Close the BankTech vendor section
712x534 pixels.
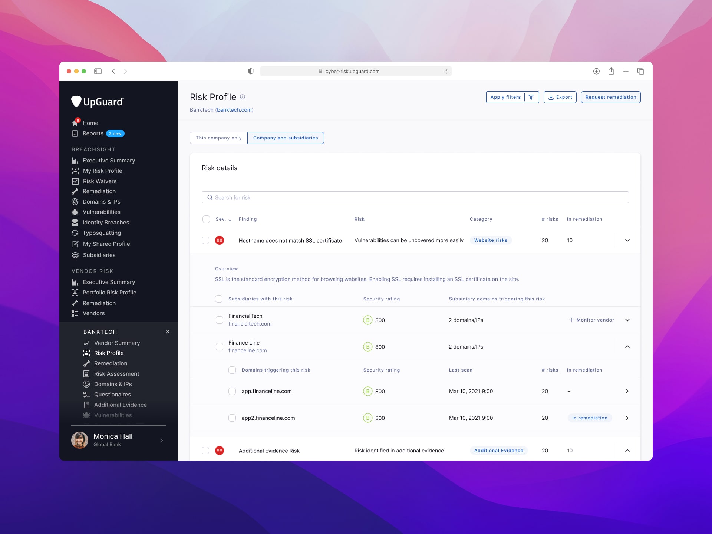click(168, 332)
